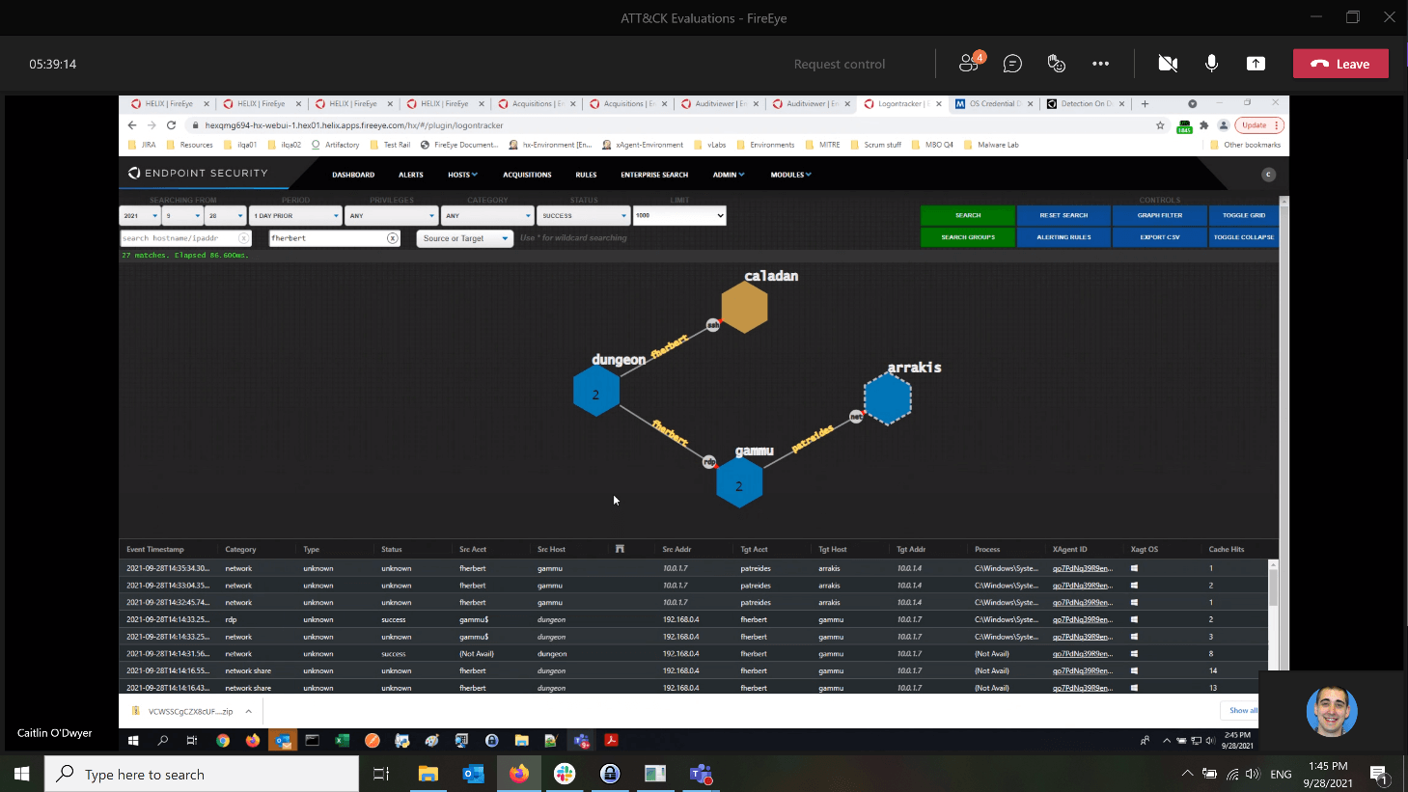Click the Toggle Grid button
Image resolution: width=1408 pixels, height=792 pixels.
(1243, 215)
